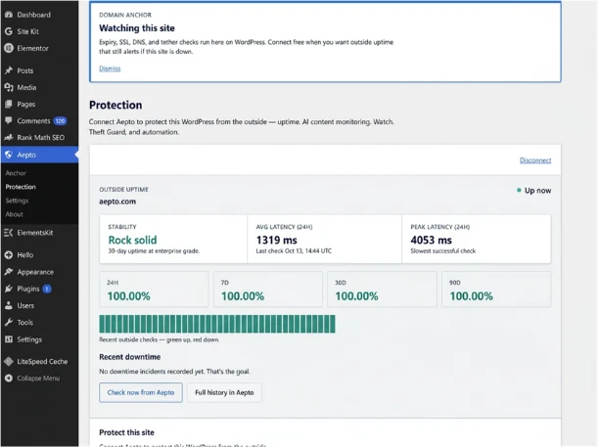Image resolution: width=599 pixels, height=447 pixels.
Task: Click the Posts pin icon
Action: coord(9,70)
